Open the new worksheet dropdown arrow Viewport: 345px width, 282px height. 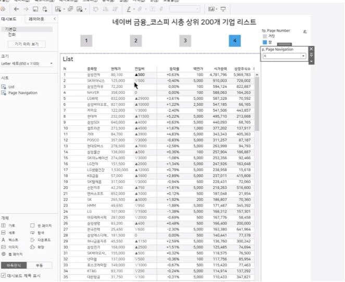tap(64, 9)
